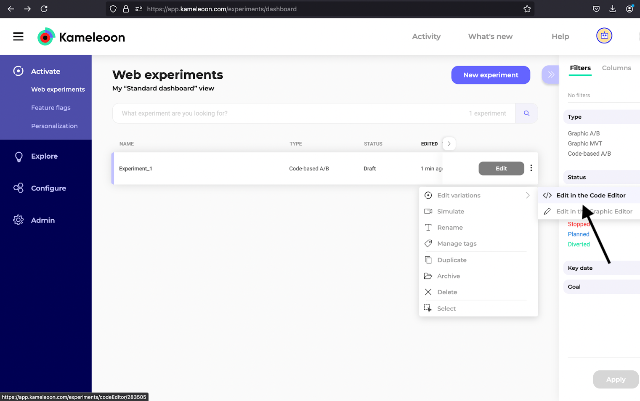Image resolution: width=640 pixels, height=401 pixels.
Task: Choose Duplicate from the context menu
Action: click(451, 260)
